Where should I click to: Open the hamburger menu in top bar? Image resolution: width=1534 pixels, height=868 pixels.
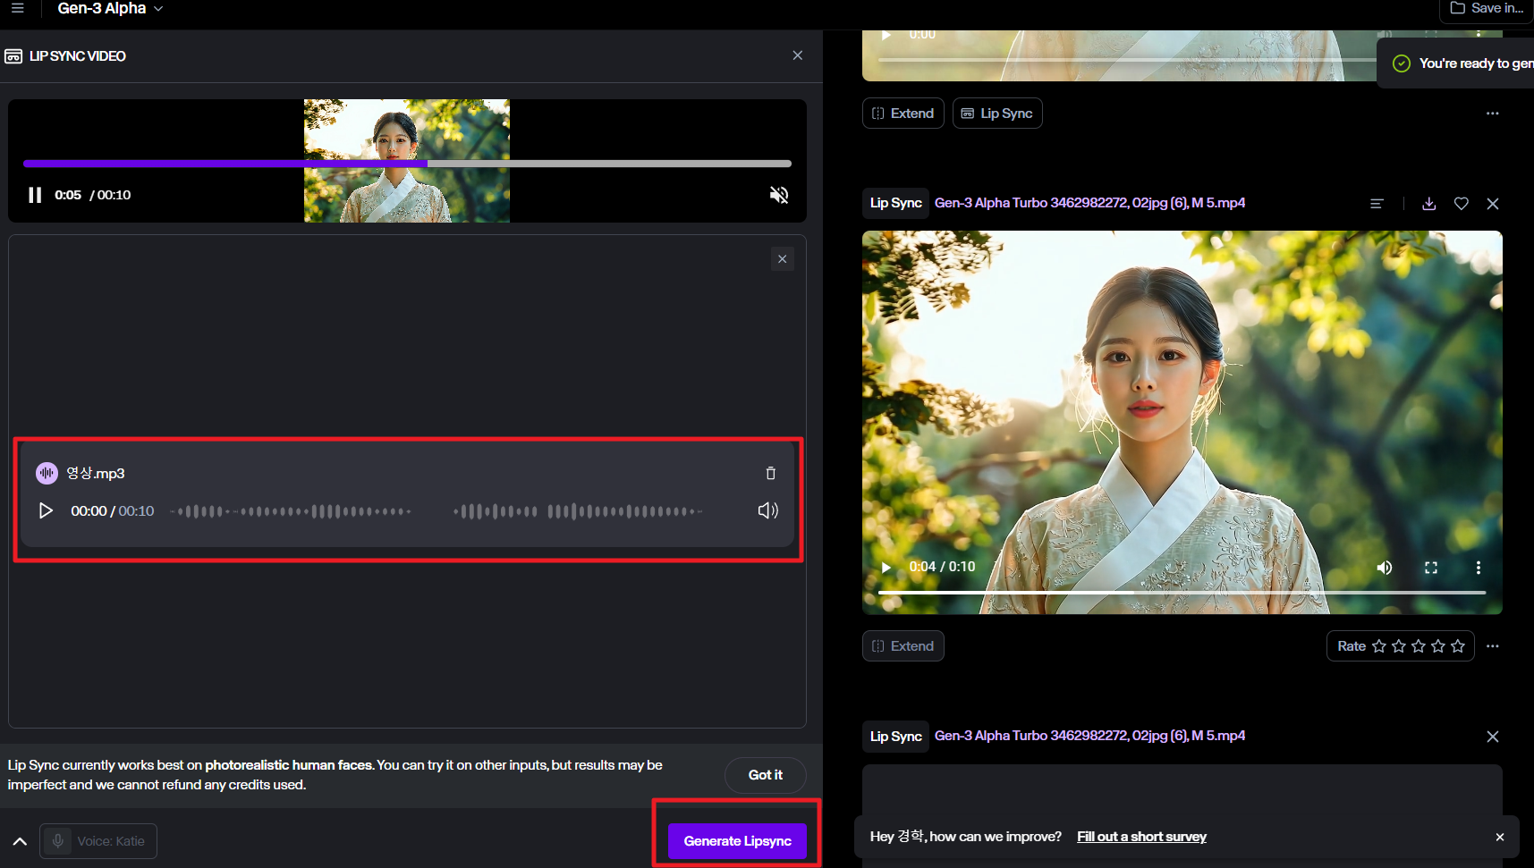(x=17, y=8)
